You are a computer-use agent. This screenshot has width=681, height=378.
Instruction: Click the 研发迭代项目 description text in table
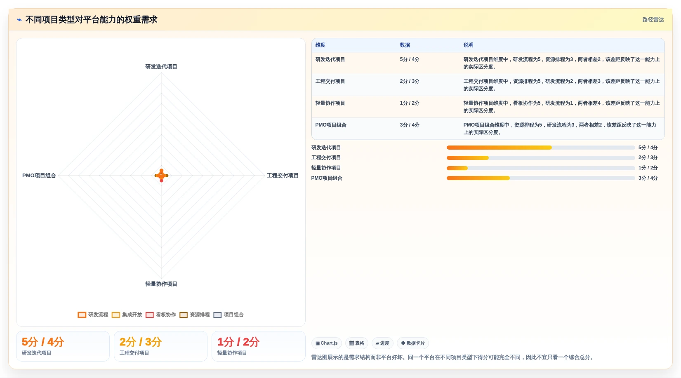(561, 63)
